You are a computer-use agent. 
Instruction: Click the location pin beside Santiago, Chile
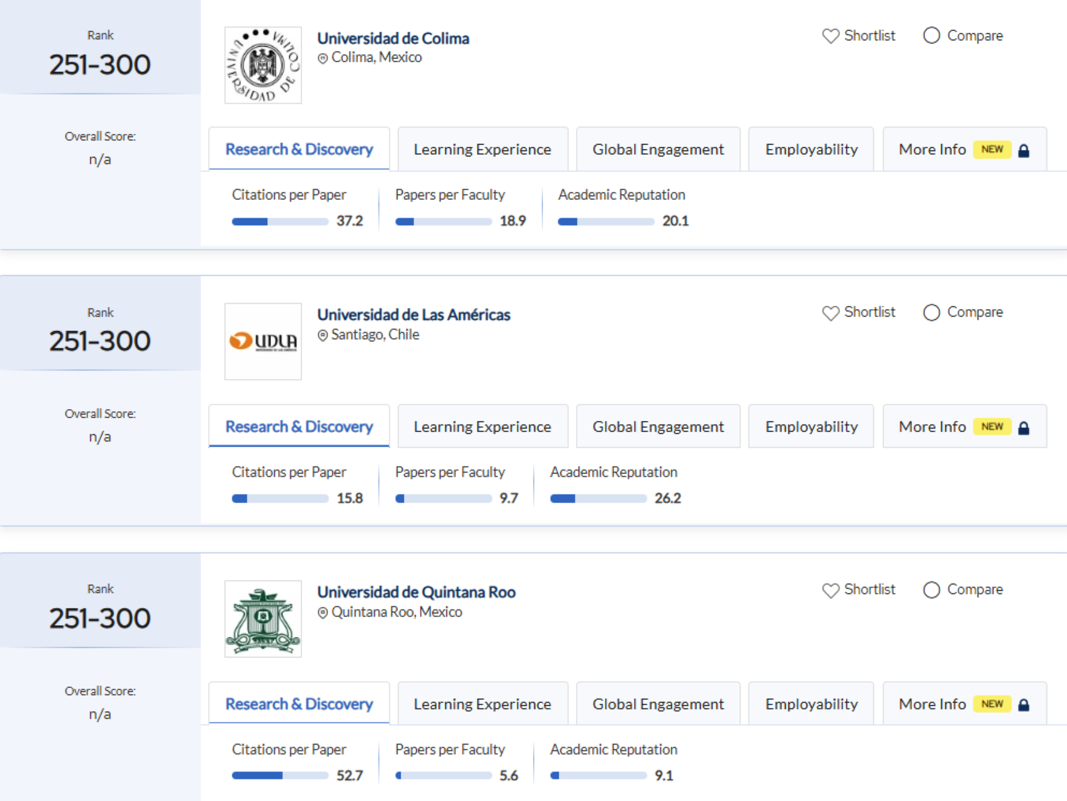coord(322,336)
